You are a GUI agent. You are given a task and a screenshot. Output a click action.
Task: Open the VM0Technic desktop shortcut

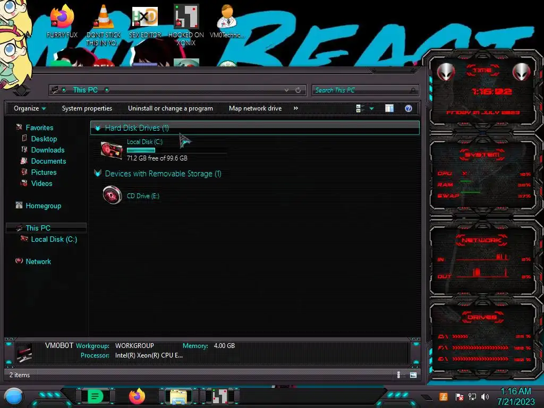point(227,21)
